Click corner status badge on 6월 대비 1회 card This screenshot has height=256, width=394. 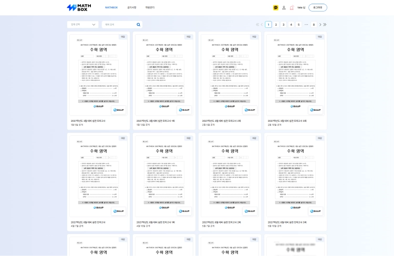click(189, 138)
